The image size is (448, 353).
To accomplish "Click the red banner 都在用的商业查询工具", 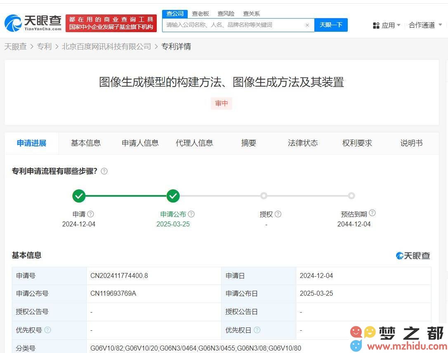I will pos(111,23).
